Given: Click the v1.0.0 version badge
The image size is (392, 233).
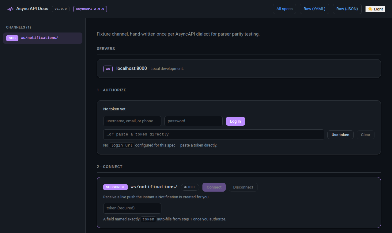Looking at the screenshot, I should [61, 9].
